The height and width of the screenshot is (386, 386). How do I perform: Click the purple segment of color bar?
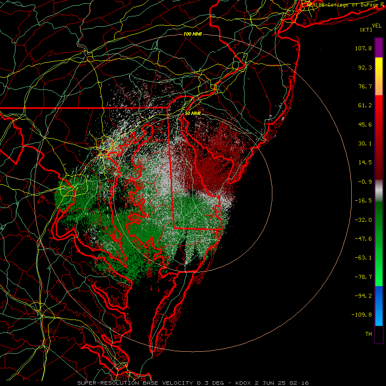(x=379, y=48)
